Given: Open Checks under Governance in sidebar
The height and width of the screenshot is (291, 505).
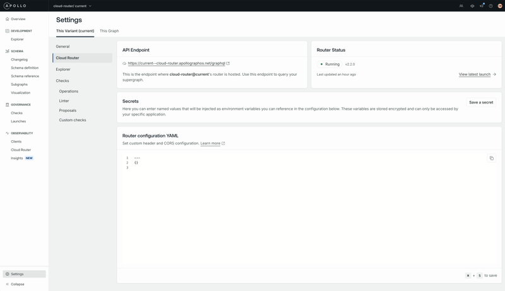Looking at the screenshot, I should pos(17,113).
